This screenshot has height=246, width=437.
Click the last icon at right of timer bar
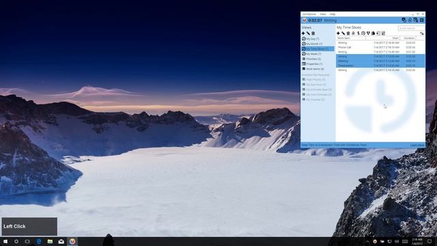(x=422, y=20)
